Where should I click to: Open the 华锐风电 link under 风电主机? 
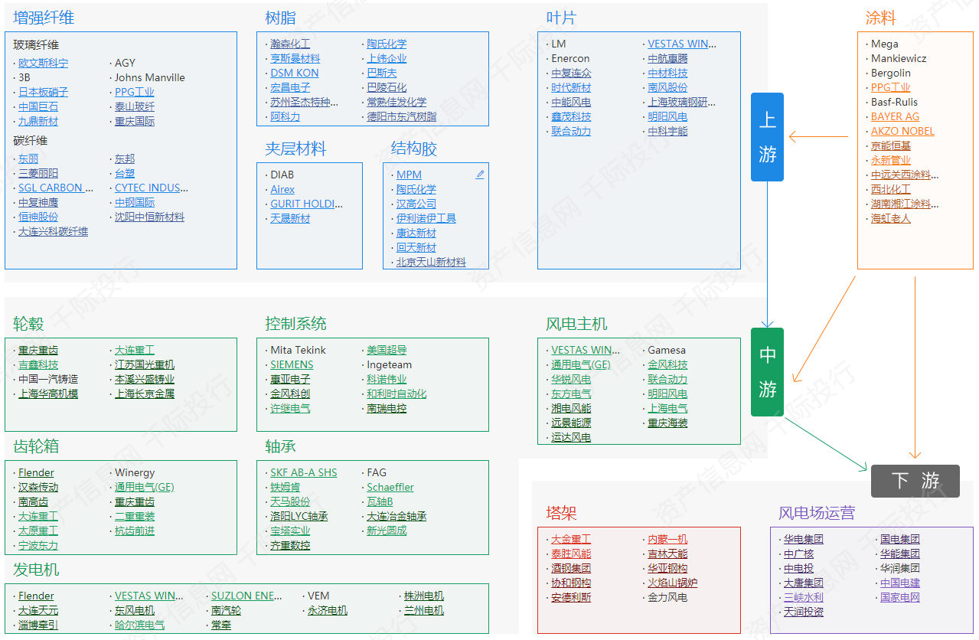[571, 379]
